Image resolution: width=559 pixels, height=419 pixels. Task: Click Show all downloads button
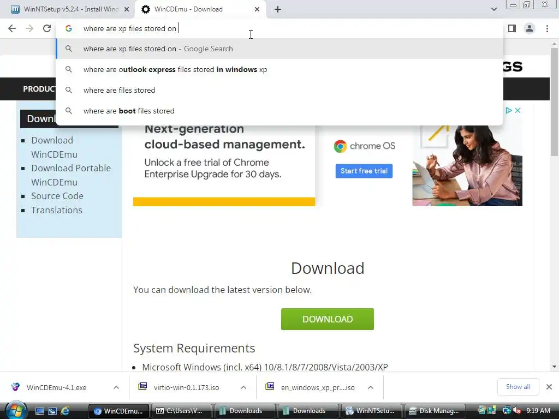[518, 387]
